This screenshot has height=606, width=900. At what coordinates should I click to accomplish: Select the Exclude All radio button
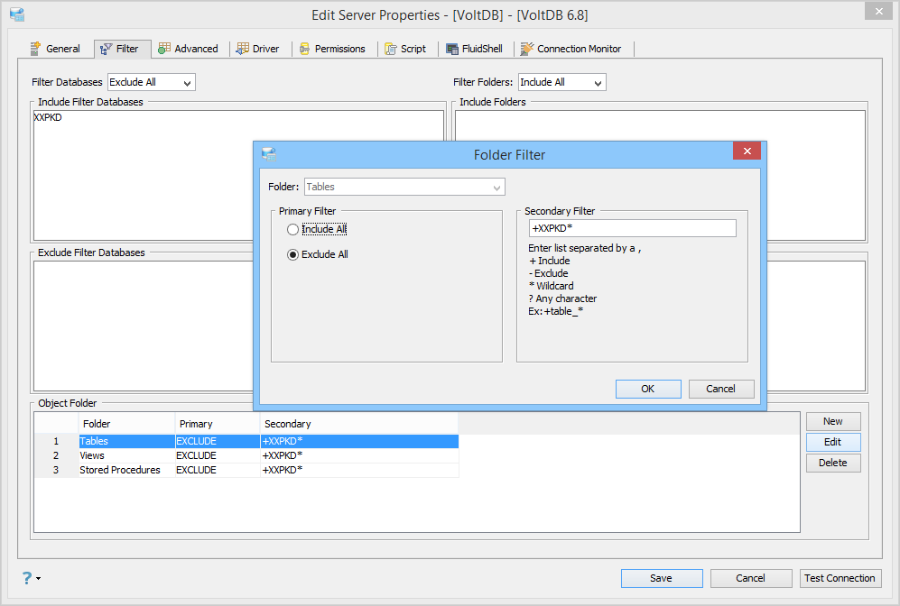tap(292, 254)
